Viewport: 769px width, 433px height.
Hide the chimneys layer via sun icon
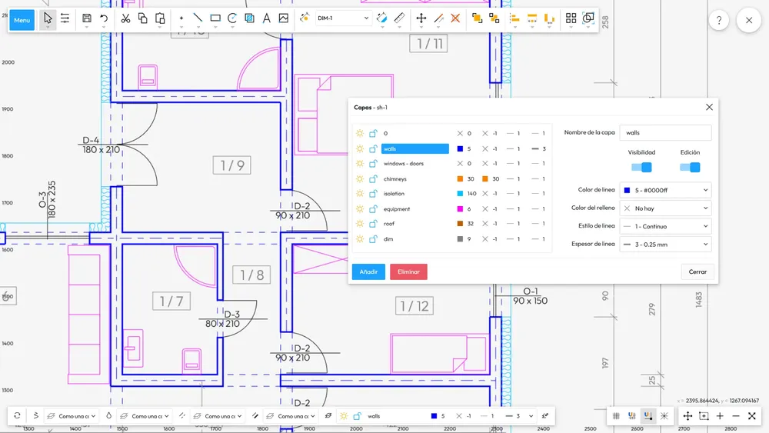tap(359, 179)
